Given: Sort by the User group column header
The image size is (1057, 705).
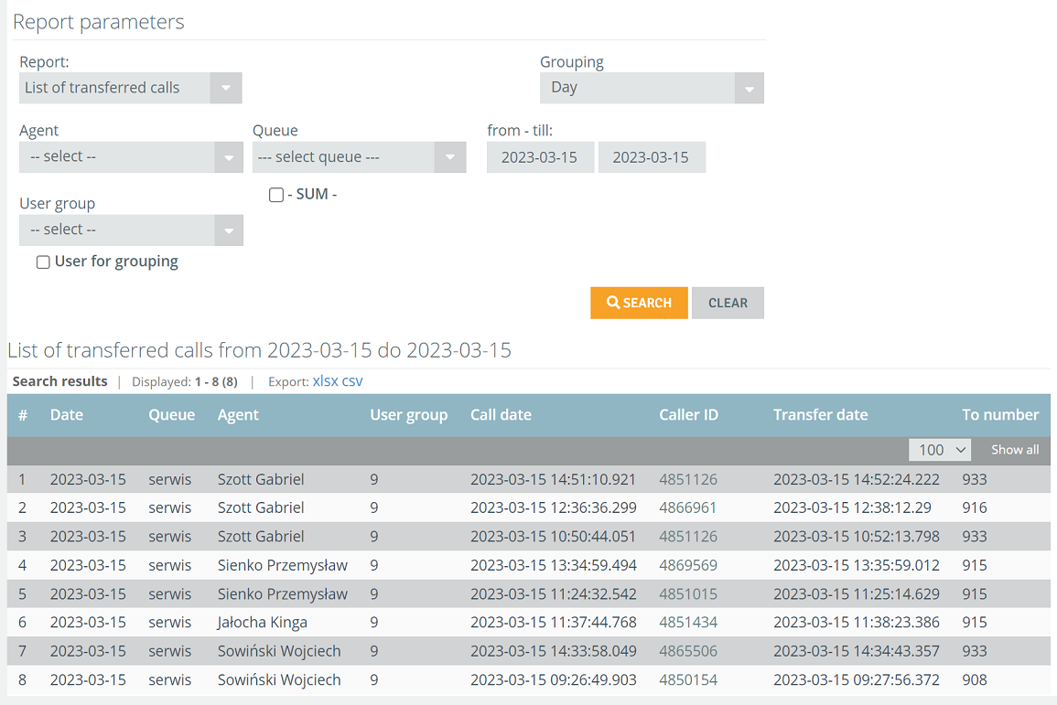Looking at the screenshot, I should click(408, 415).
